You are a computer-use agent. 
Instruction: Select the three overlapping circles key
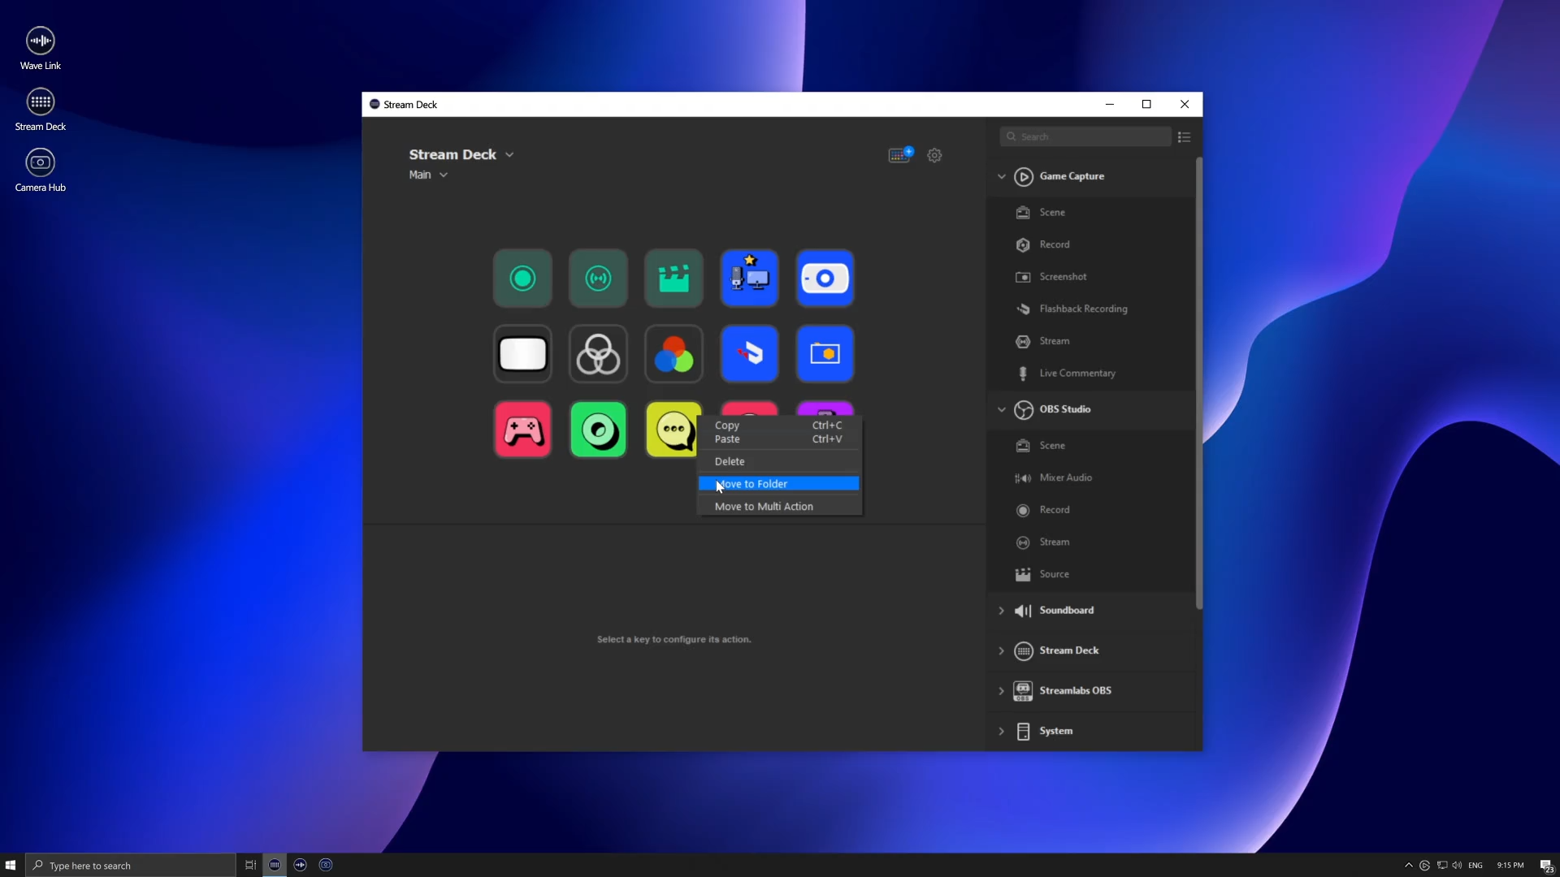click(598, 354)
